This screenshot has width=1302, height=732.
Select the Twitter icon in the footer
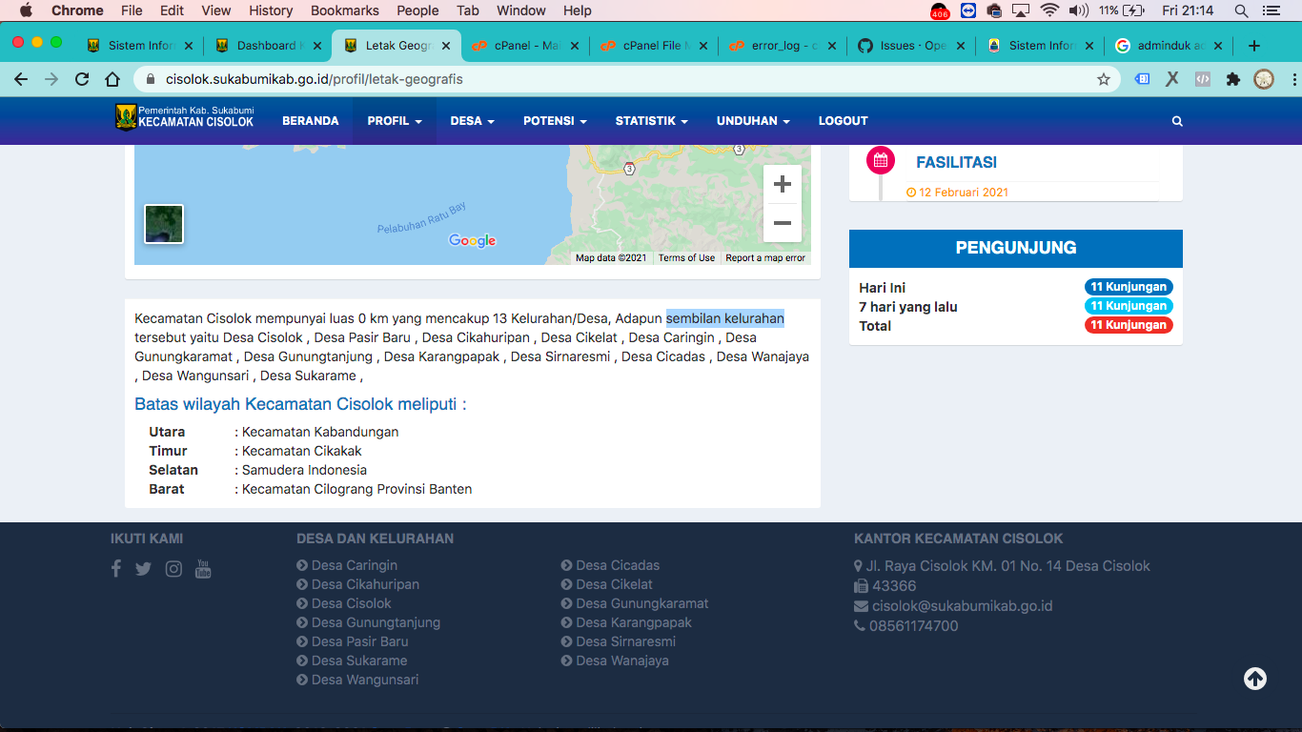(x=143, y=568)
